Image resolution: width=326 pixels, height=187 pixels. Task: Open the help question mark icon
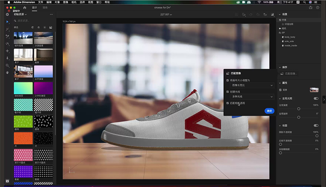[x=317, y=7]
